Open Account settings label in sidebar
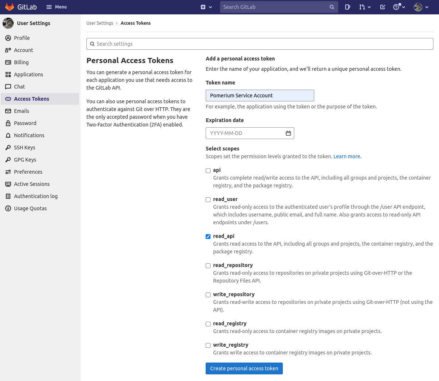 coord(24,50)
